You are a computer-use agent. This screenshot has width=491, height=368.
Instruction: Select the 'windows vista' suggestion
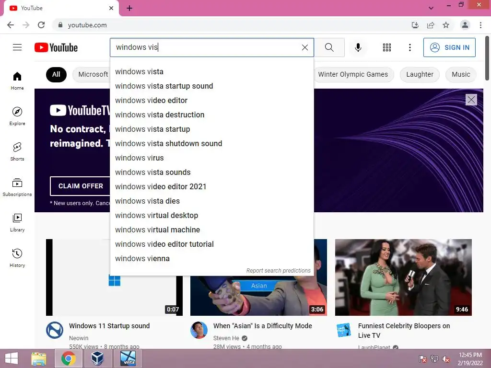tap(211, 72)
